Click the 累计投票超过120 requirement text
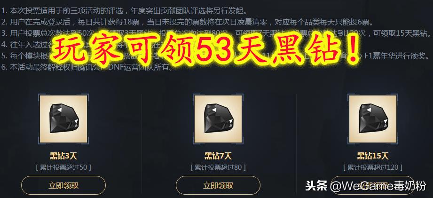The width and height of the screenshot is (433, 198). pos(373,167)
